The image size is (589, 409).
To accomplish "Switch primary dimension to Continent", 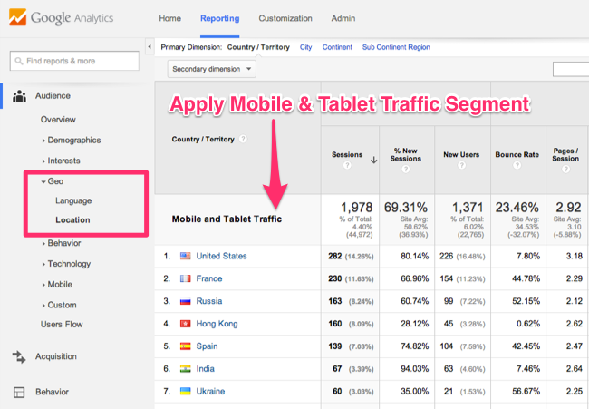I will click(x=337, y=47).
